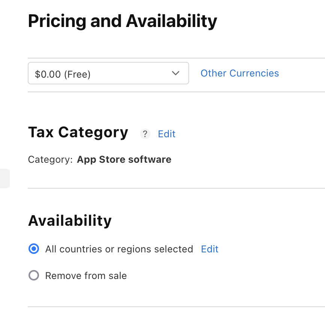
Task: Click the word "Pricing" in the page title
Action: pos(56,21)
